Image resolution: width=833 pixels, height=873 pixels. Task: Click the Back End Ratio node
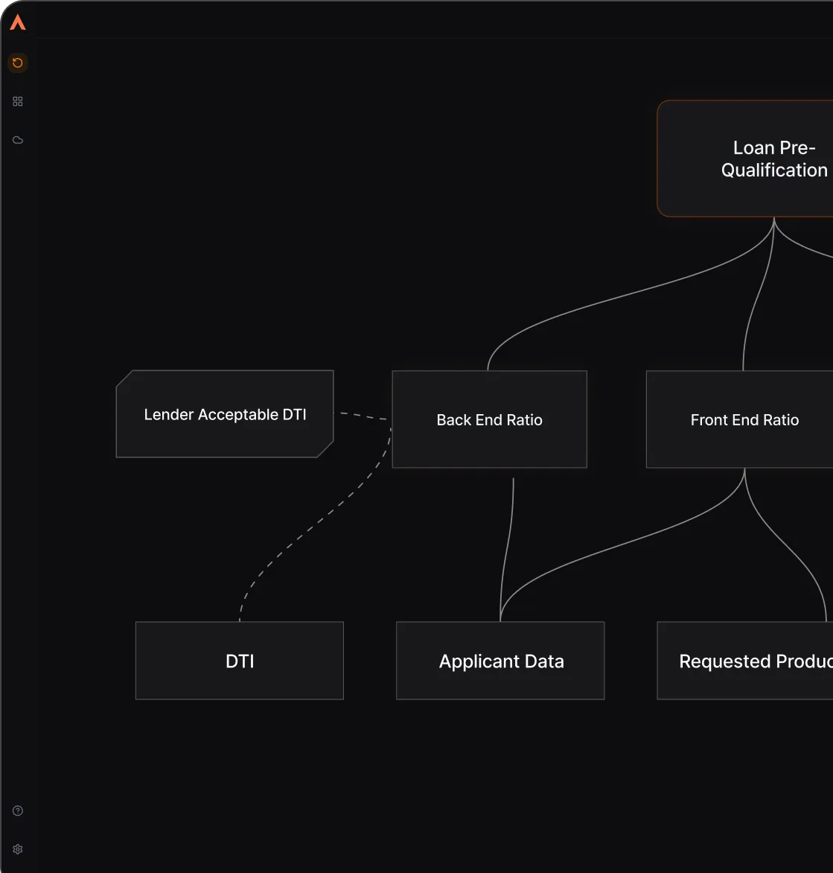point(489,419)
